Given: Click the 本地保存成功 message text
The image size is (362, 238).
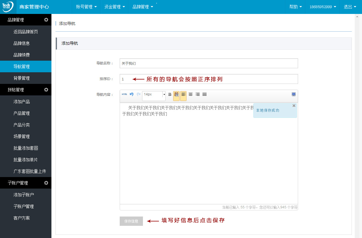Looking at the screenshot, I should click(268, 111).
